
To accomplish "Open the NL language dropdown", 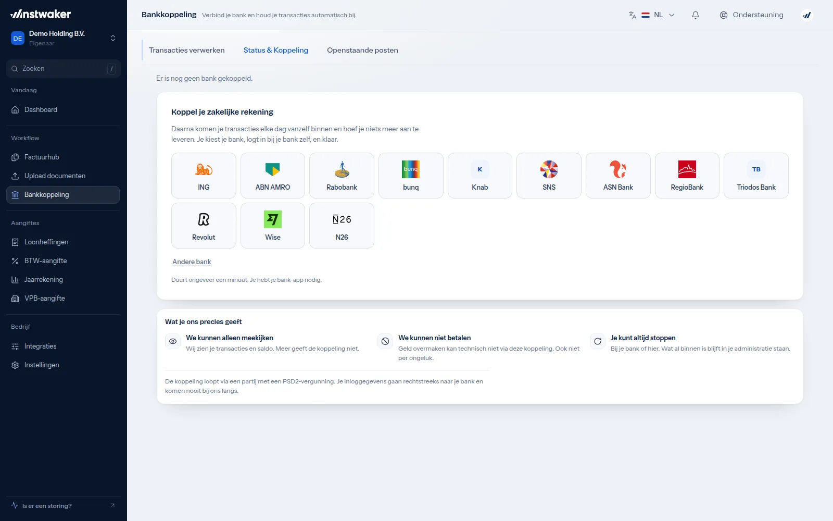I will point(658,15).
